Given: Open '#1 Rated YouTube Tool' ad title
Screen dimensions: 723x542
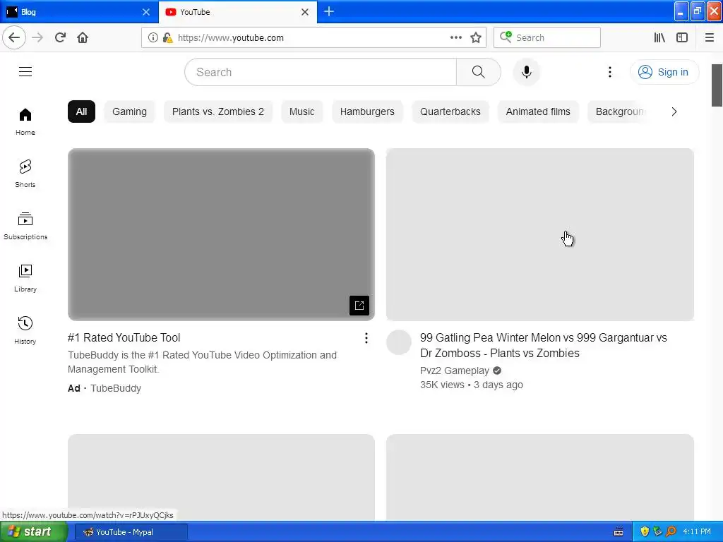Looking at the screenshot, I should tap(124, 338).
